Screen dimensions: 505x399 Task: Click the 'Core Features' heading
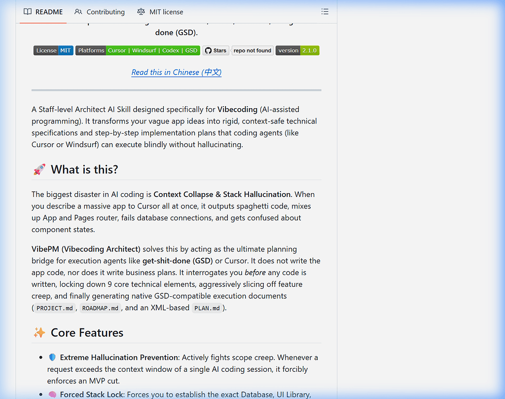(87, 332)
